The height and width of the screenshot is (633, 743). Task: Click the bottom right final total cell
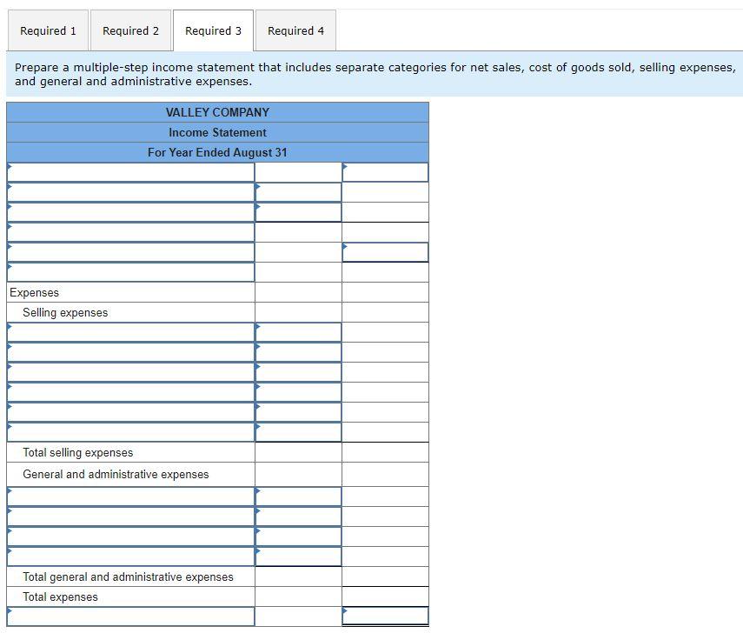point(386,616)
